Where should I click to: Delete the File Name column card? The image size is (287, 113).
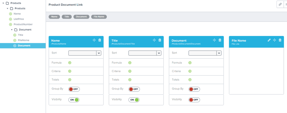click(x=280, y=40)
